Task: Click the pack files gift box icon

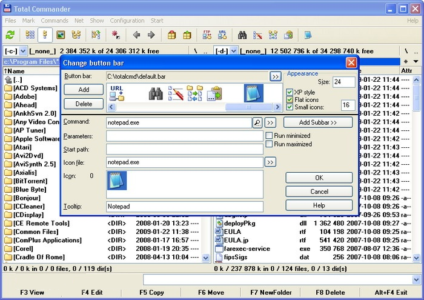Action: point(171,35)
